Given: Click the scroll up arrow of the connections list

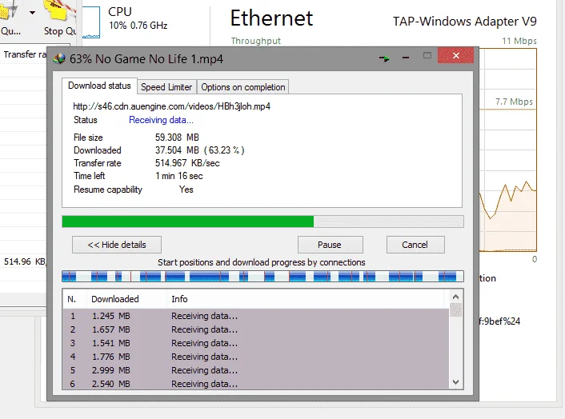Looking at the screenshot, I should 455,297.
